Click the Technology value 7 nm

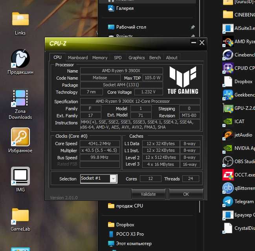point(92,92)
